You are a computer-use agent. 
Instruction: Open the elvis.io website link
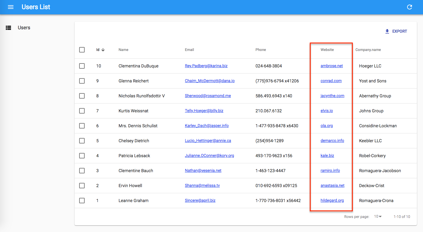pos(327,111)
